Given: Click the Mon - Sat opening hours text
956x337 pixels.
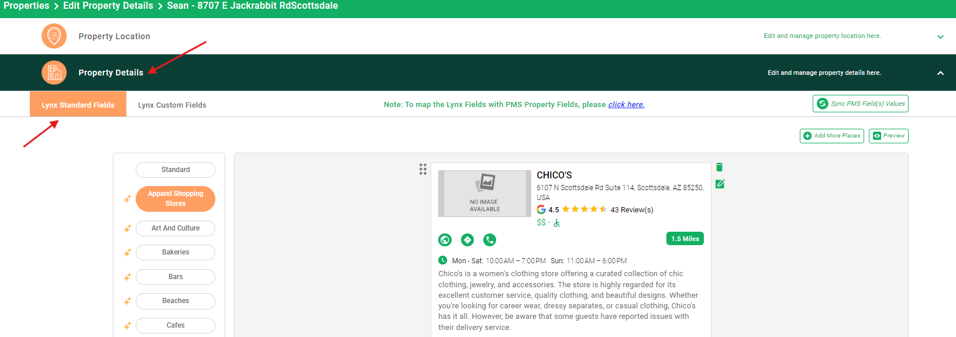Looking at the screenshot, I should click(499, 261).
